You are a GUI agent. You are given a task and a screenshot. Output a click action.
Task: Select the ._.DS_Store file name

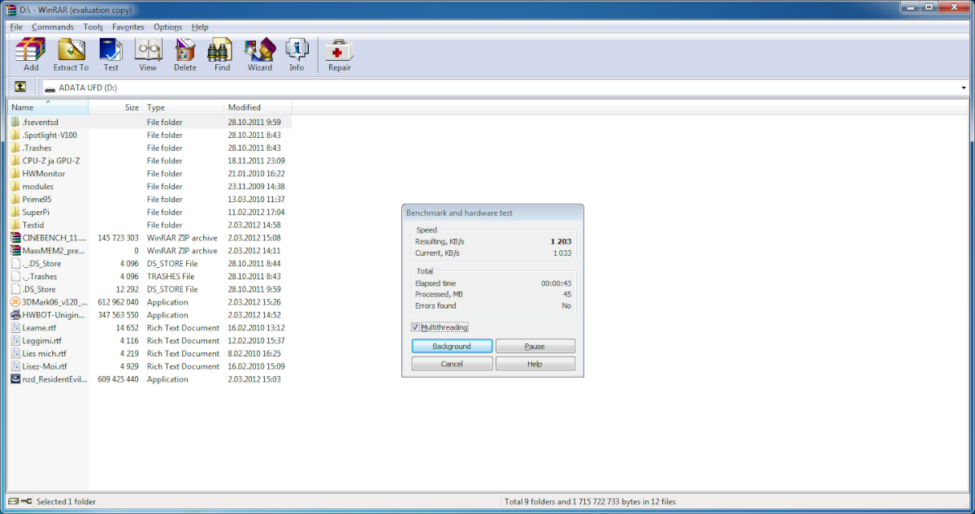42,264
